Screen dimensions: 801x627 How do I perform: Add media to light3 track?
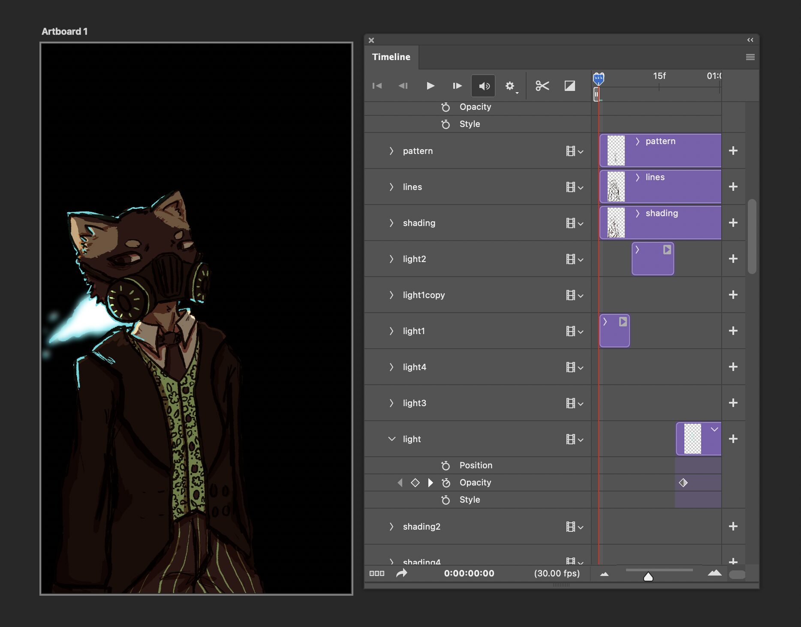(733, 403)
